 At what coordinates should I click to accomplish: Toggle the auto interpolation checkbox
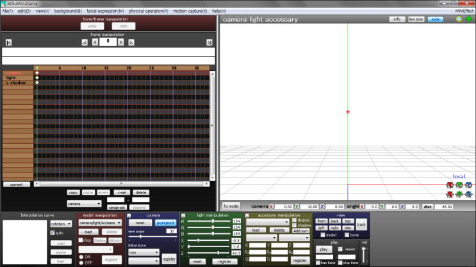tap(52, 233)
